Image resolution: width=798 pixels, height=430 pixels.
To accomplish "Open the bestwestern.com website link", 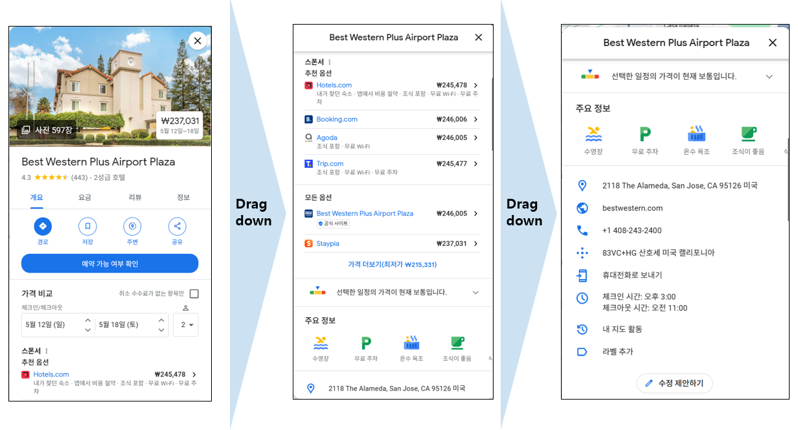I will tap(632, 208).
